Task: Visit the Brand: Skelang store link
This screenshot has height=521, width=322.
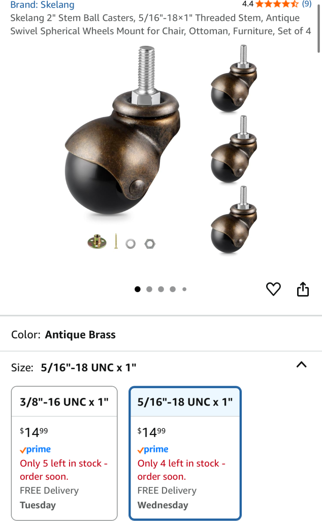Action: click(43, 5)
